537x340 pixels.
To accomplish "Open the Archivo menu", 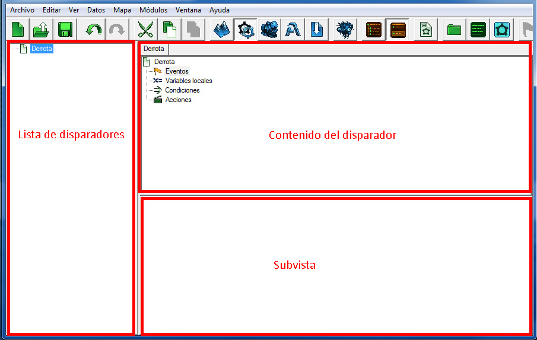I will (x=23, y=10).
